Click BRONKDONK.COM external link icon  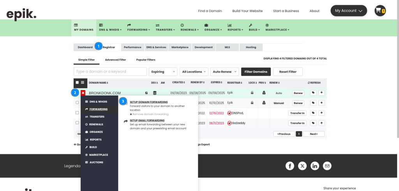coord(147,93)
